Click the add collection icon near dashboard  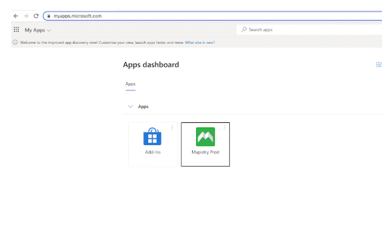(x=379, y=65)
